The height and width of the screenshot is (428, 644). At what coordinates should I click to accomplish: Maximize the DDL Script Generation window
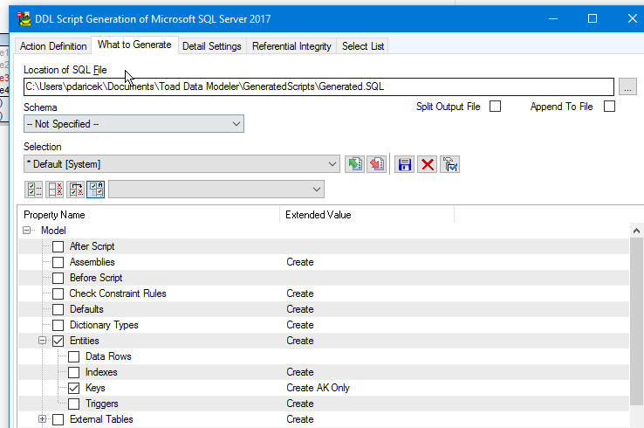(x=593, y=18)
